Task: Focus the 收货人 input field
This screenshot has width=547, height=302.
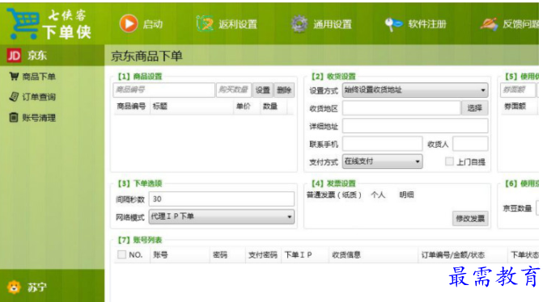Action: coord(470,144)
